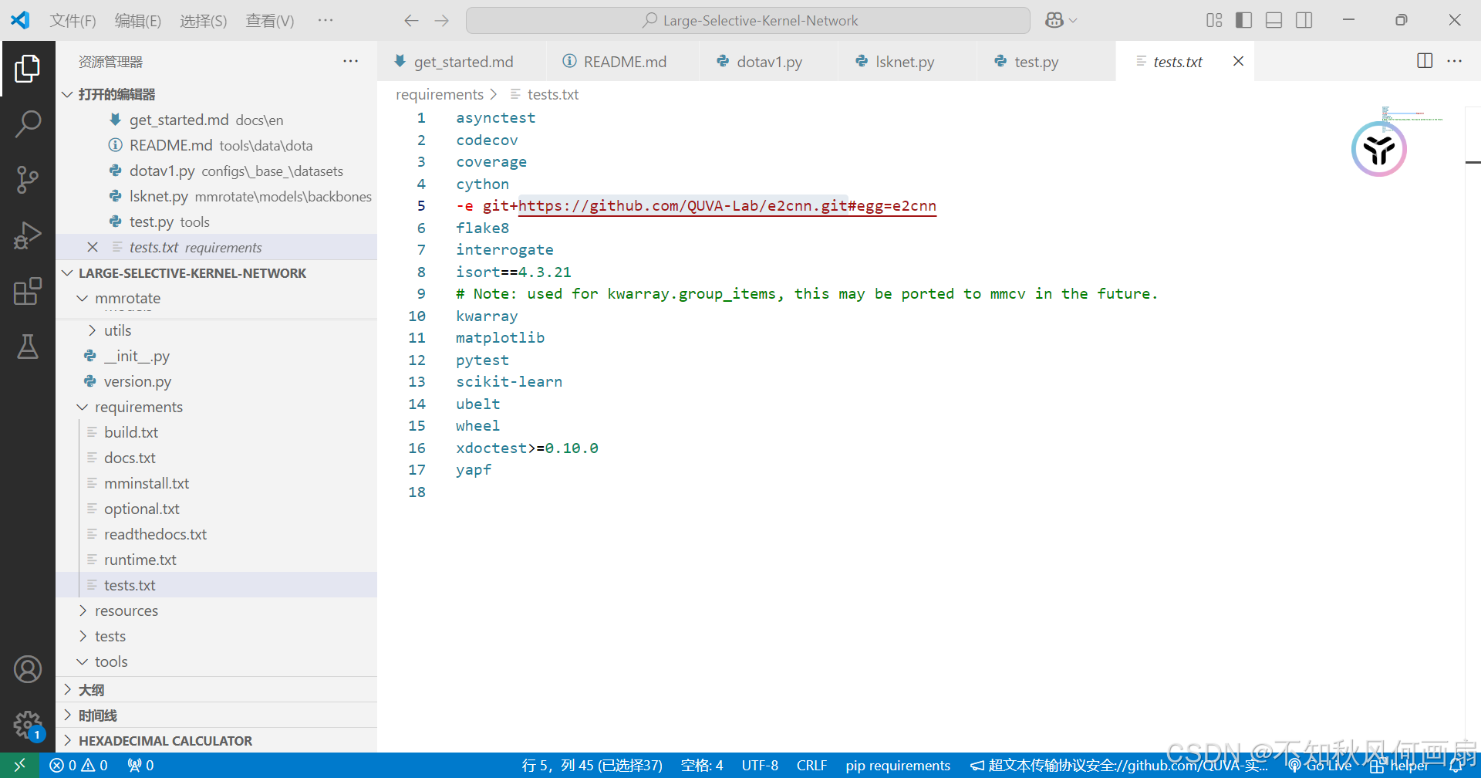Click the github e2cnn URL on line 5
The height and width of the screenshot is (778, 1481).
tap(727, 206)
